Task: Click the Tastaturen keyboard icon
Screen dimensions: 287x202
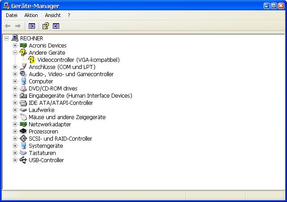Action: tap(23, 153)
